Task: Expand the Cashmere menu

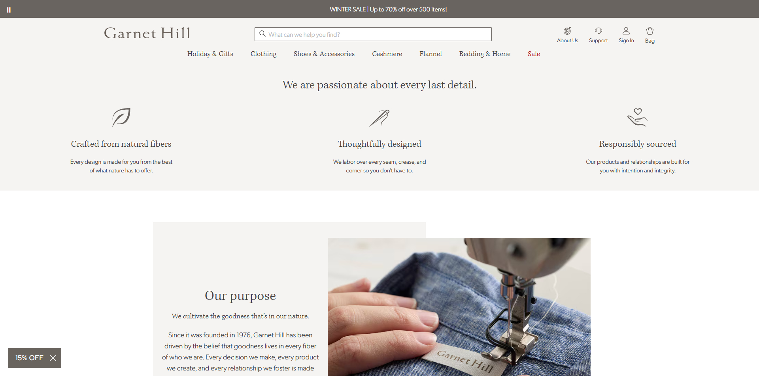Action: [387, 54]
